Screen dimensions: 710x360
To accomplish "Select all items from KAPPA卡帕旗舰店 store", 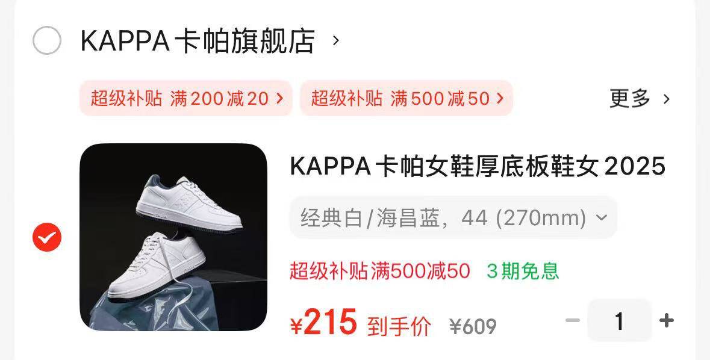I will point(46,41).
